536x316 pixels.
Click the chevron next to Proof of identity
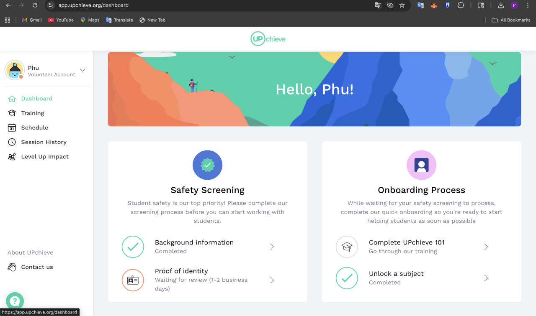tap(272, 280)
